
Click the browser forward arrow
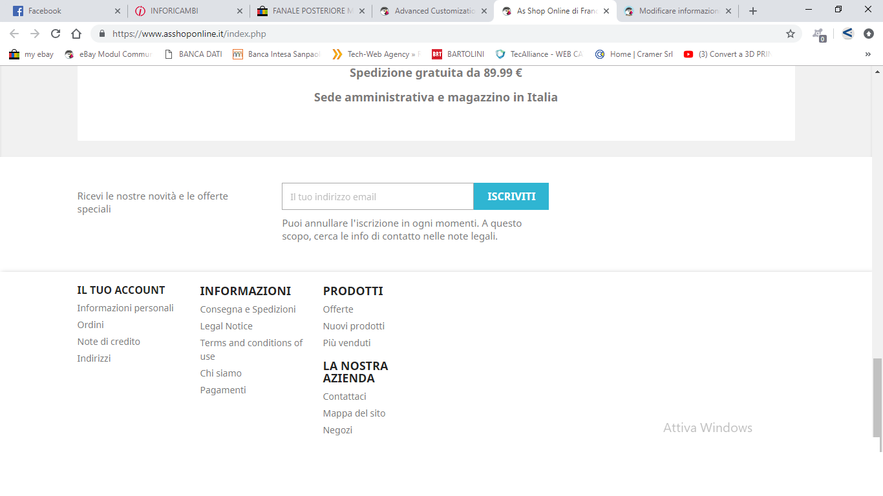pos(35,34)
